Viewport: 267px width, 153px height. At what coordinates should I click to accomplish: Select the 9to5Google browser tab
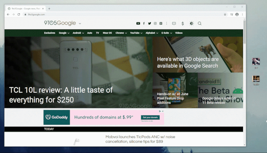coord(26,9)
